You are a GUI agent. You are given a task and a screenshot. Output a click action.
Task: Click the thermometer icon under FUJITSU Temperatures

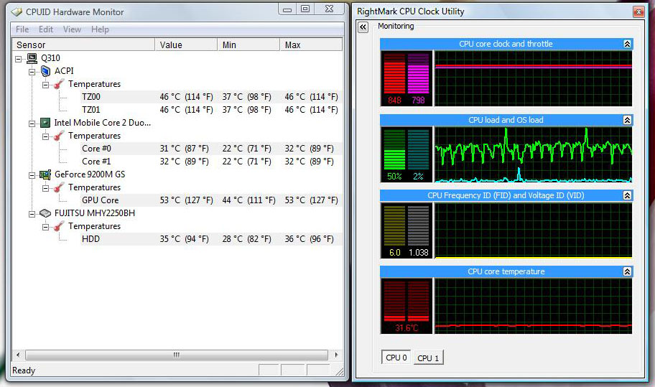59,226
